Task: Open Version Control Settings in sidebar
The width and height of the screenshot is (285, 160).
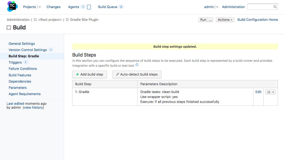Action: [28, 50]
